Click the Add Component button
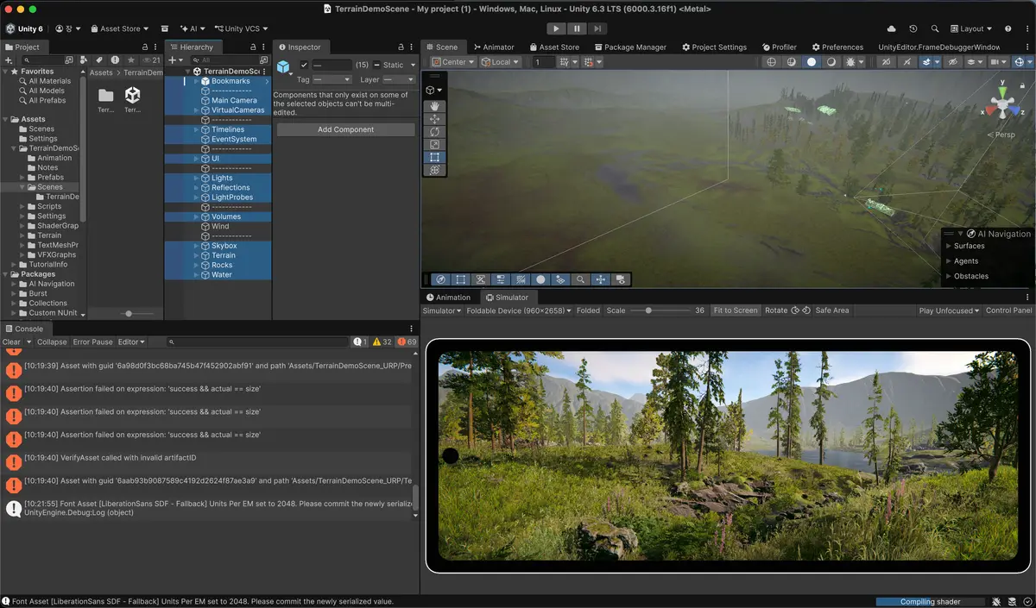 click(346, 129)
